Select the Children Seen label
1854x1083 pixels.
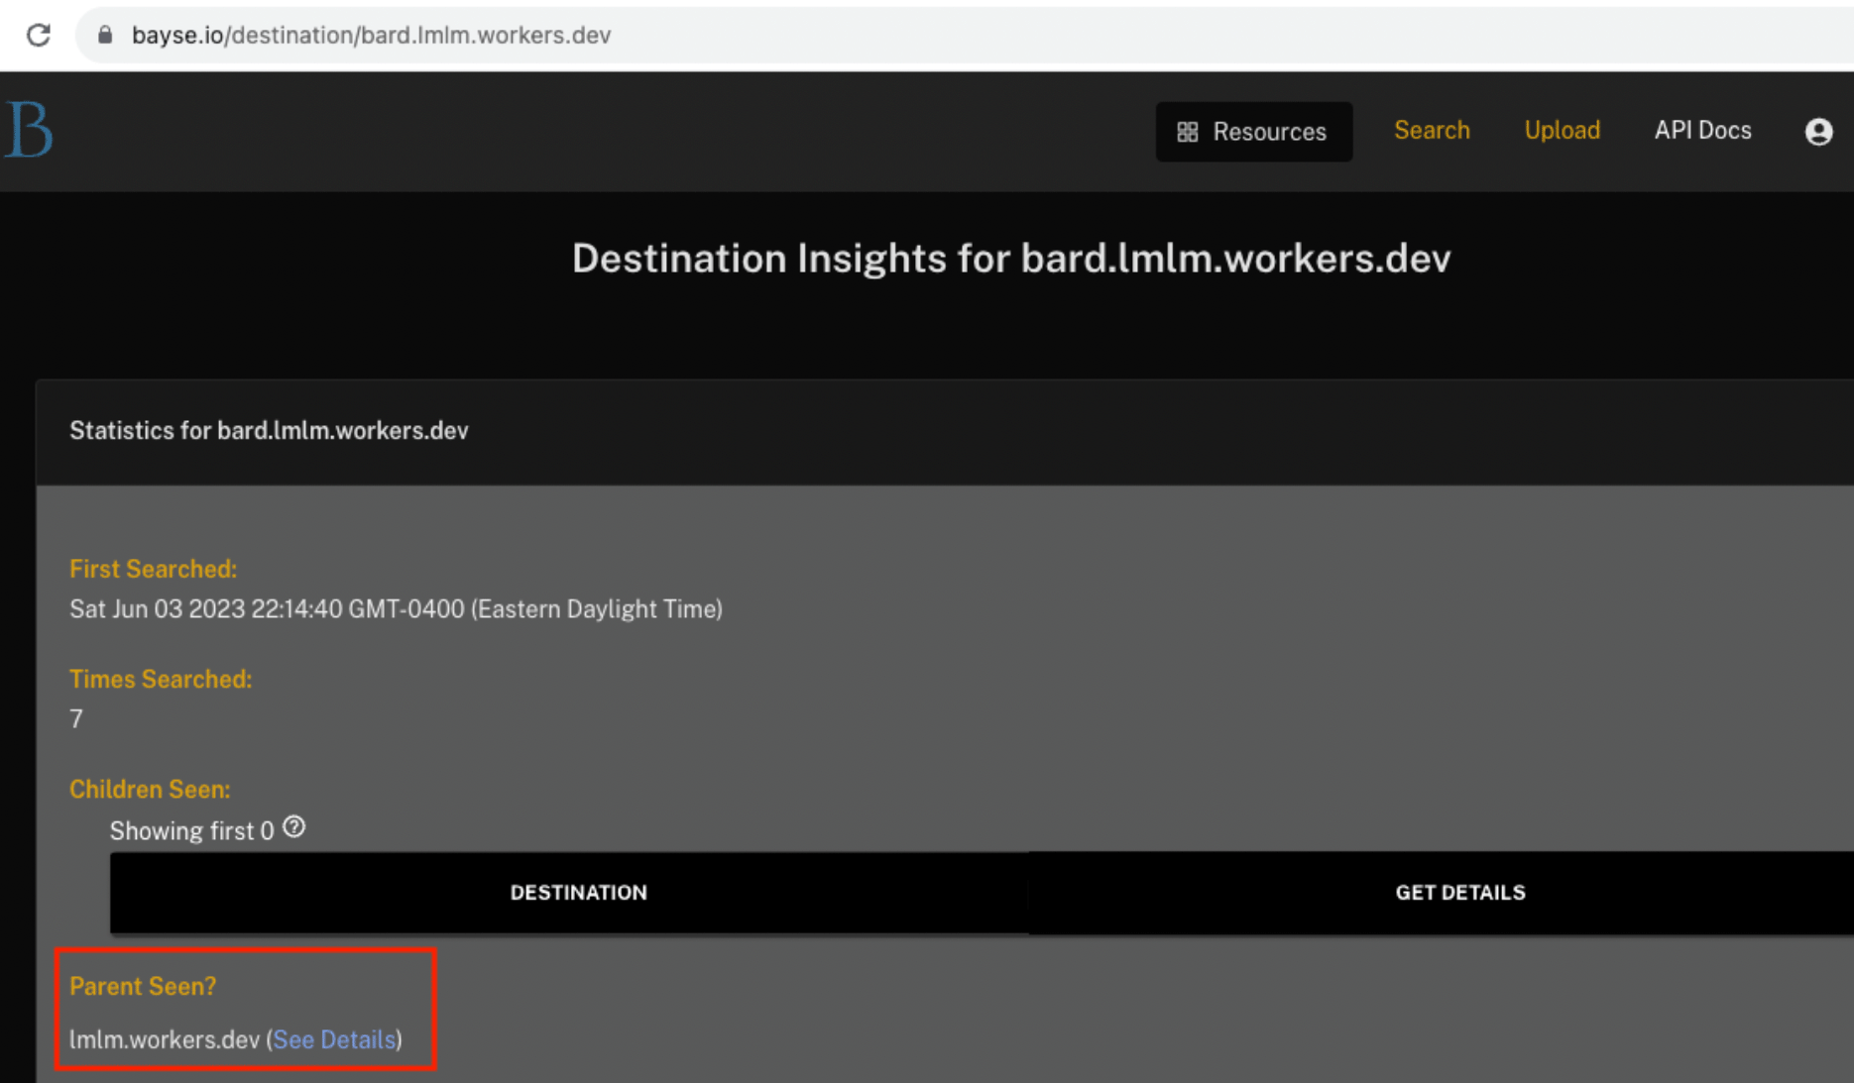150,789
